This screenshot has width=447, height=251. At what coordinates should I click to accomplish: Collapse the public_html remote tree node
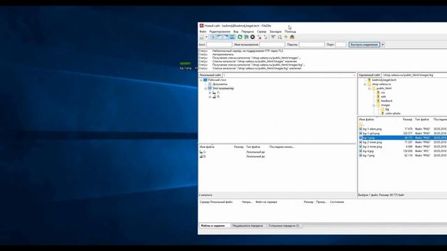369,89
